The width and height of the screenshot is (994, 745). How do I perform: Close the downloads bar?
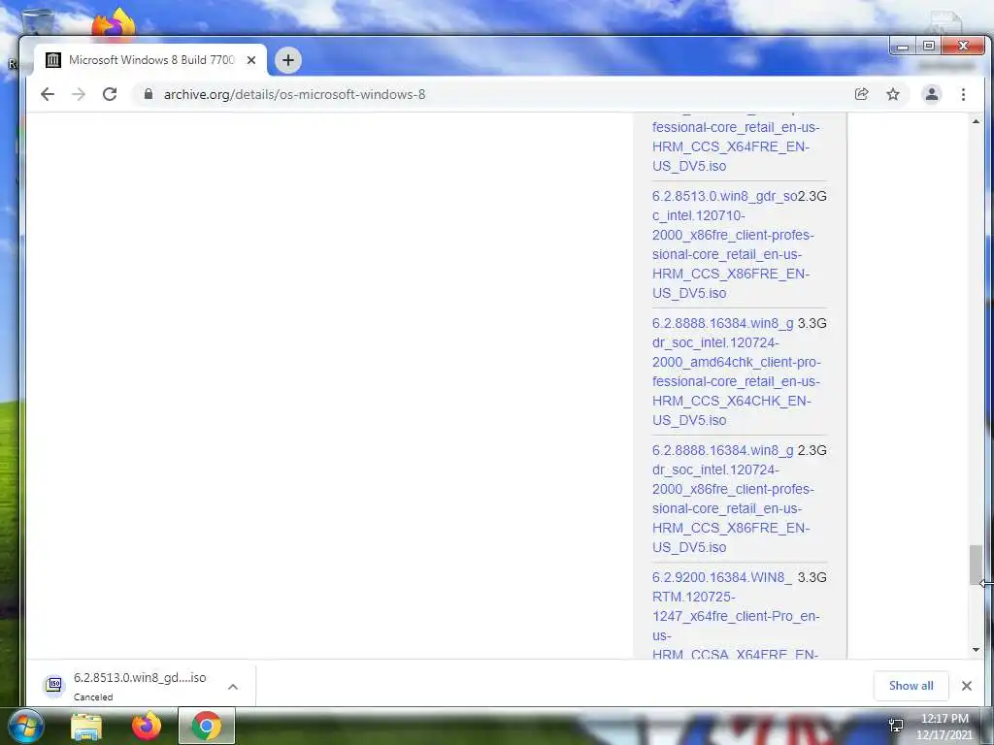[x=966, y=686]
